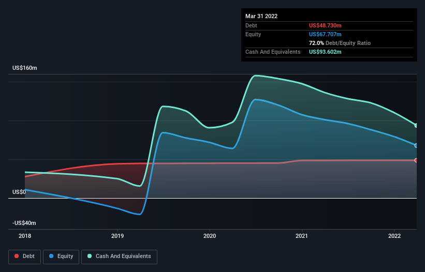Click the Mar 31 2022 tooltip date

point(261,16)
